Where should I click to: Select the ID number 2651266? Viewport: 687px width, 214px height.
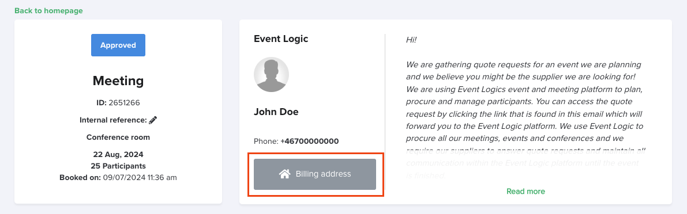125,102
